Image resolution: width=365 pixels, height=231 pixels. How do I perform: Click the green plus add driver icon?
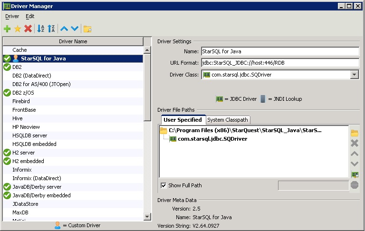click(7, 29)
